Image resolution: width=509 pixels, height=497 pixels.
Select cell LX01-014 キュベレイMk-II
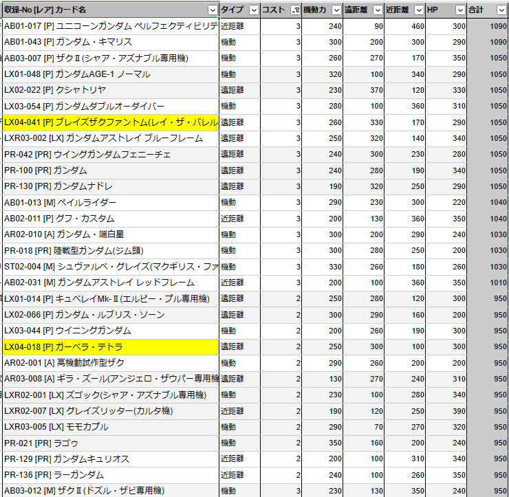click(110, 299)
